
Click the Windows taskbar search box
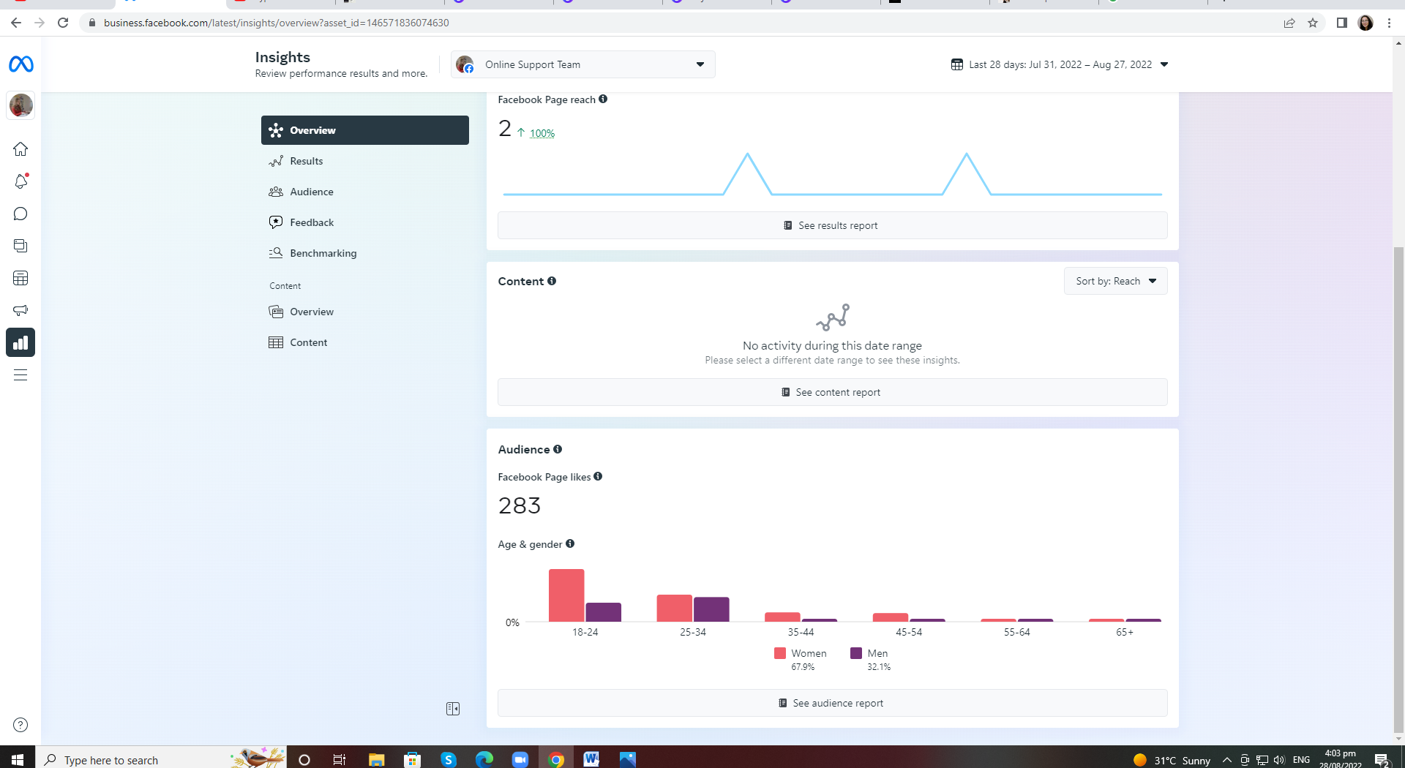161,759
